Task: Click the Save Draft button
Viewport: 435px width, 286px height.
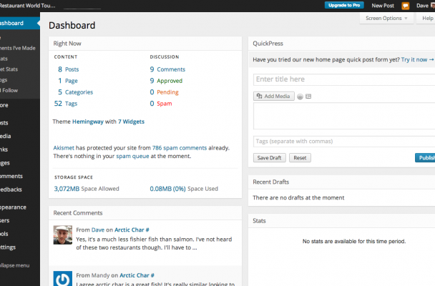Action: pyautogui.click(x=270, y=158)
